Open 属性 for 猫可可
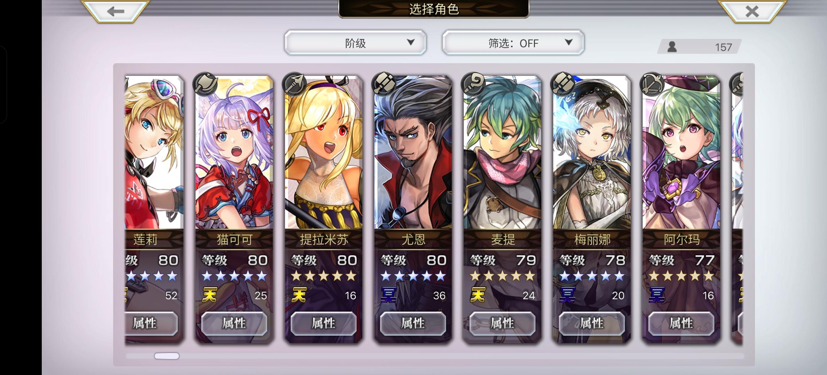The width and height of the screenshot is (827, 375). [x=234, y=323]
